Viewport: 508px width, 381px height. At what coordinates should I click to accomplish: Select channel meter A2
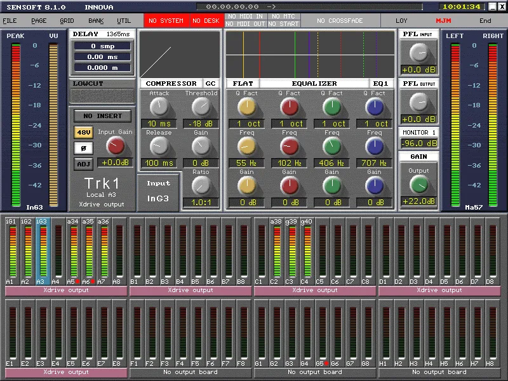(x=27, y=251)
